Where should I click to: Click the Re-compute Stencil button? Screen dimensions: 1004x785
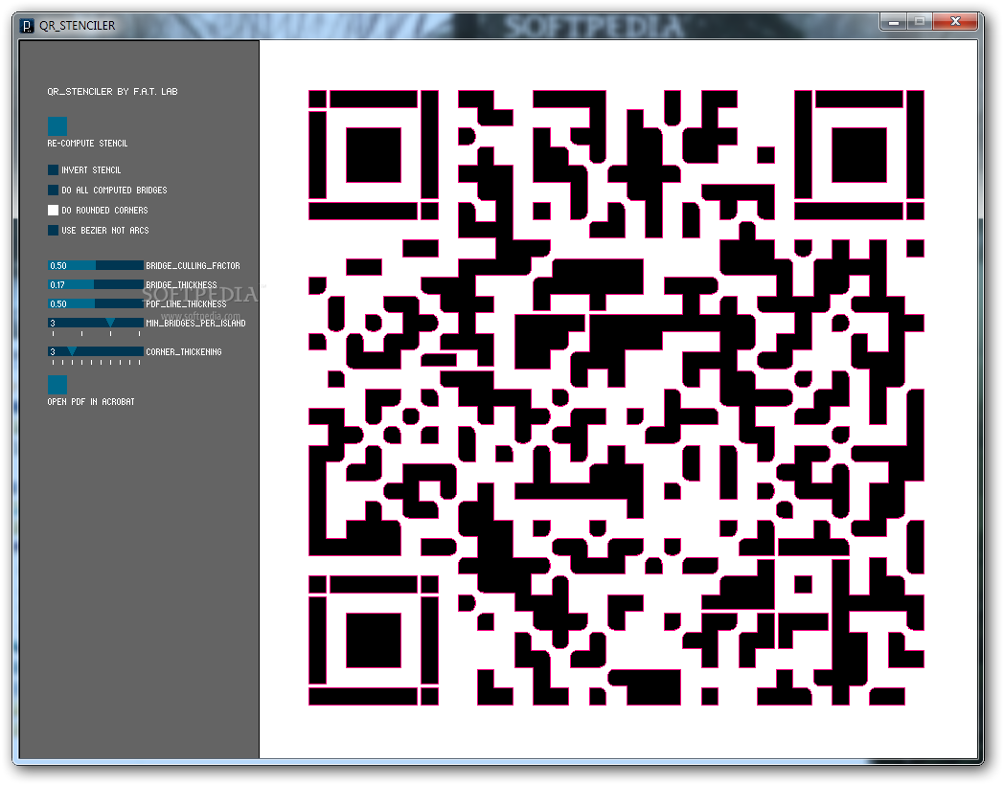click(x=57, y=126)
